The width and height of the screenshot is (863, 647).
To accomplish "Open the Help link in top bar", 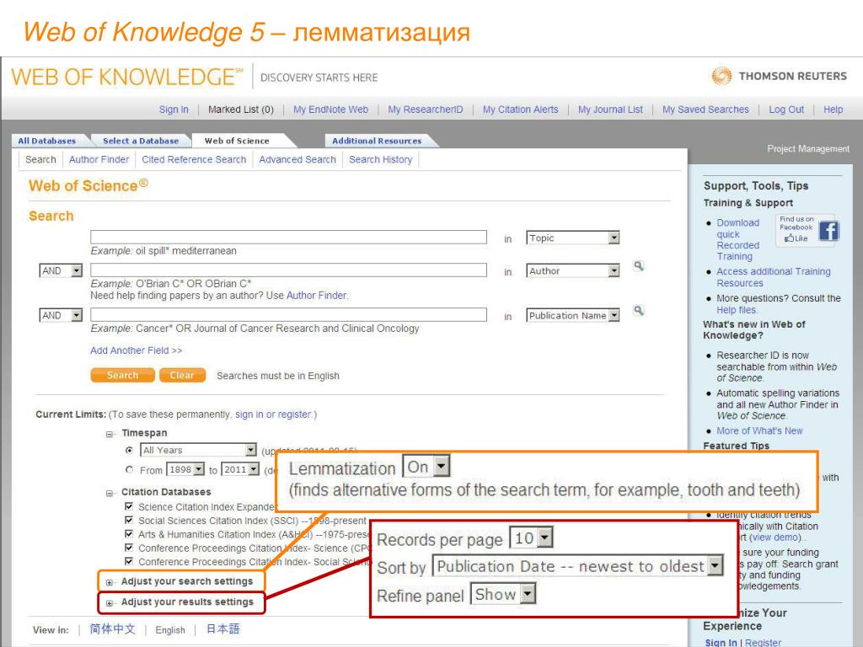I will (833, 110).
